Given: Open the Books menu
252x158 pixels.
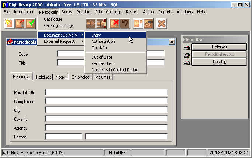Looking at the screenshot, I should click(67, 12).
